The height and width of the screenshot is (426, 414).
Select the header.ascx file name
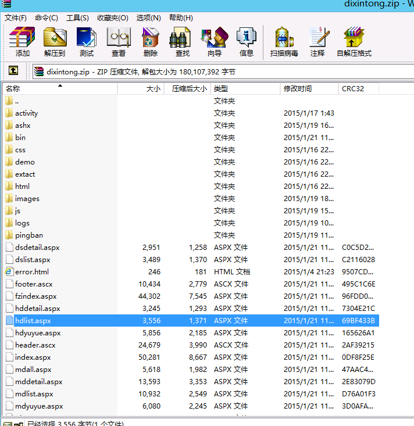pos(35,345)
